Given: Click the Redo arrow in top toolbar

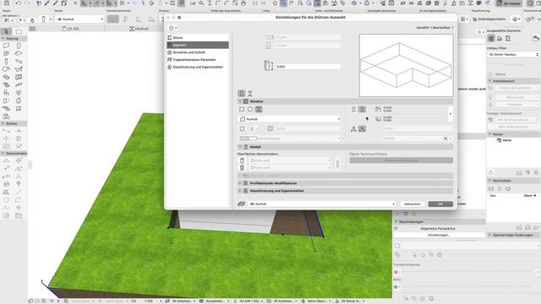Looking at the screenshot, I should (x=26, y=3).
